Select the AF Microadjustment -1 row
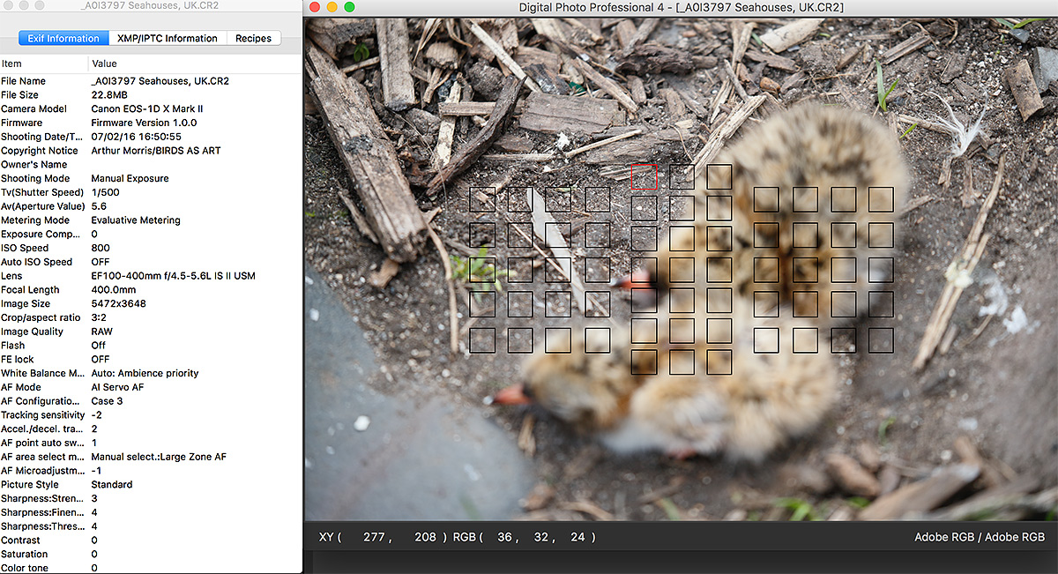1058x574 pixels. 151,471
